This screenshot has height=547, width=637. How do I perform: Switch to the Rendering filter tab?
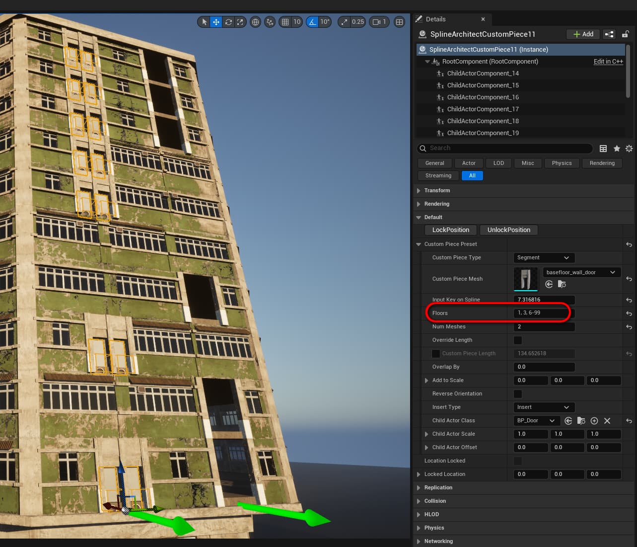pos(602,163)
